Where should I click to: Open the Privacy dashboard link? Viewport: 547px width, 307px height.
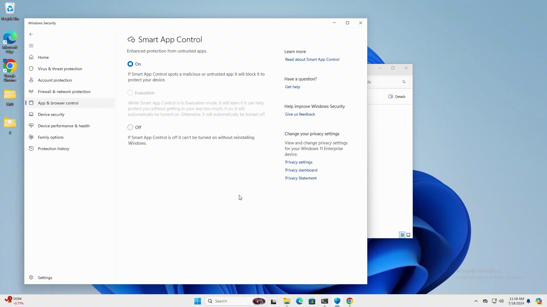click(301, 170)
